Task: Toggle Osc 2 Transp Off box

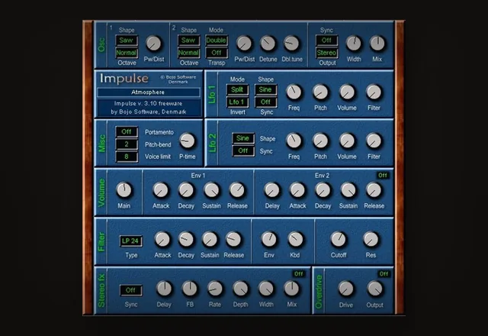Action: point(217,53)
